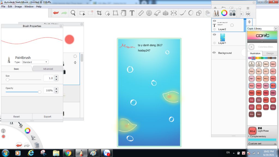The height and width of the screenshot is (157, 279).
Task: Toggle visibility of the Background layer
Action: (x=214, y=53)
